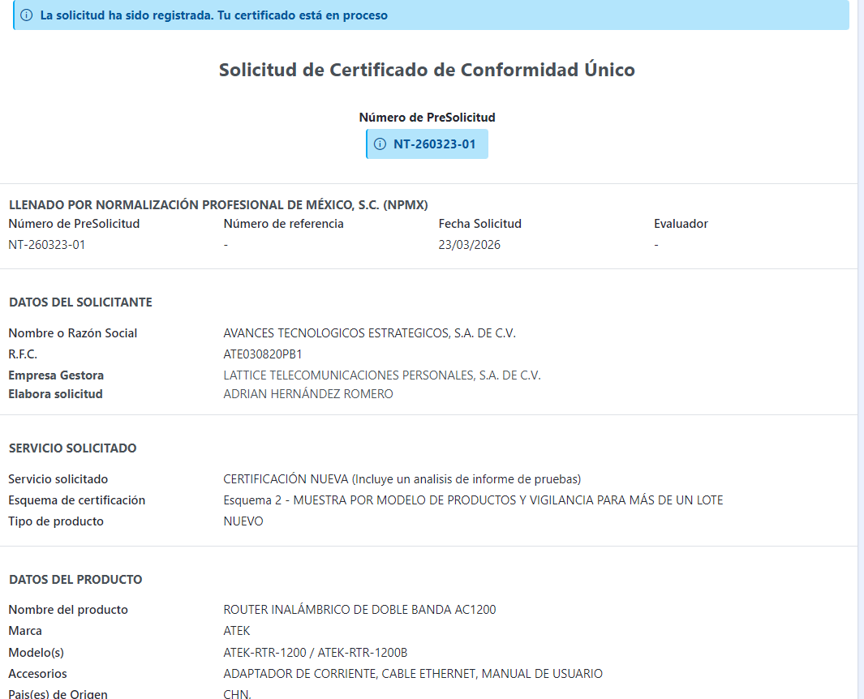The height and width of the screenshot is (699, 864).
Task: Click the Empresa Gestora value LATTICE TELECOMUNICACIONES
Action: click(x=381, y=375)
